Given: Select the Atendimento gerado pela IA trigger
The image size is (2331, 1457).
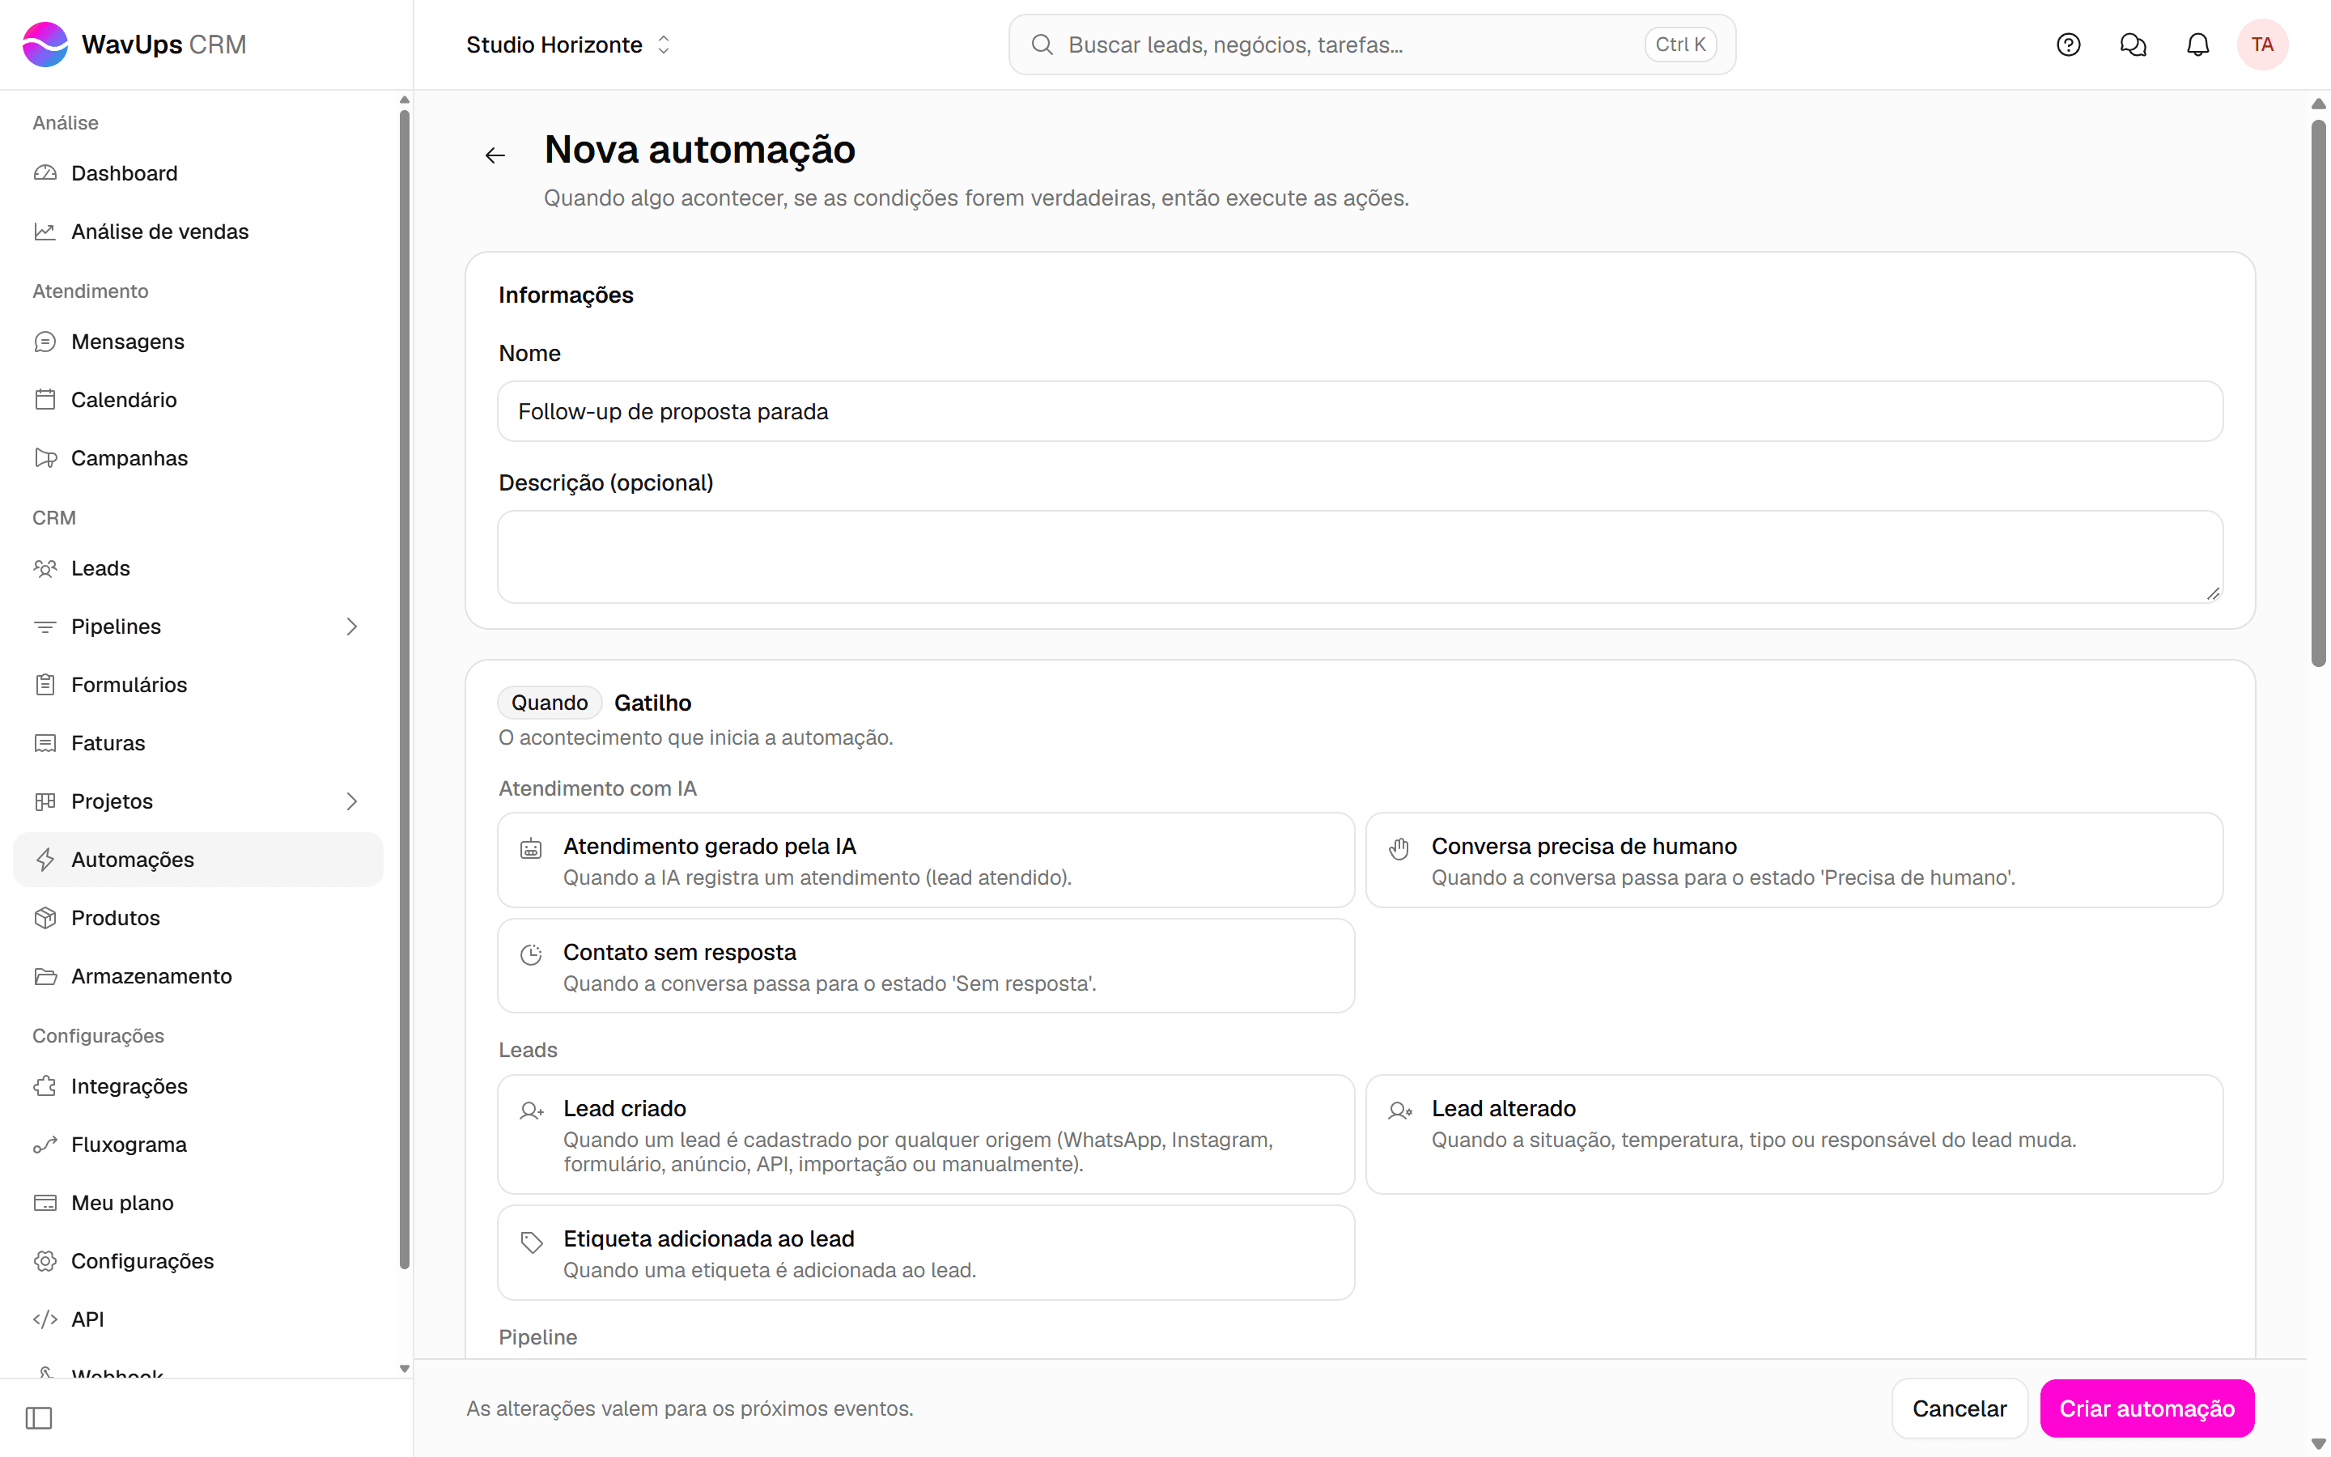Looking at the screenshot, I should click(x=926, y=860).
